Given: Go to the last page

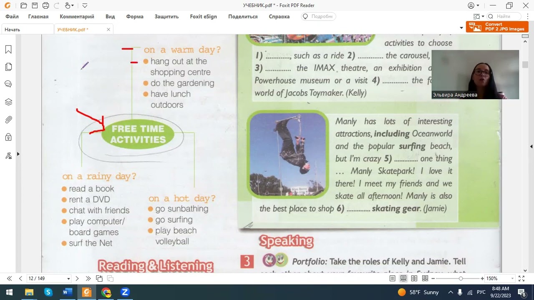Looking at the screenshot, I should point(88,278).
